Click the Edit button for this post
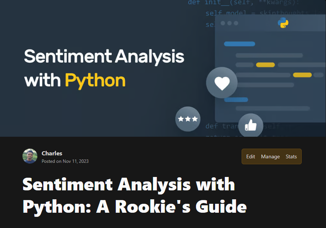 click(x=251, y=156)
